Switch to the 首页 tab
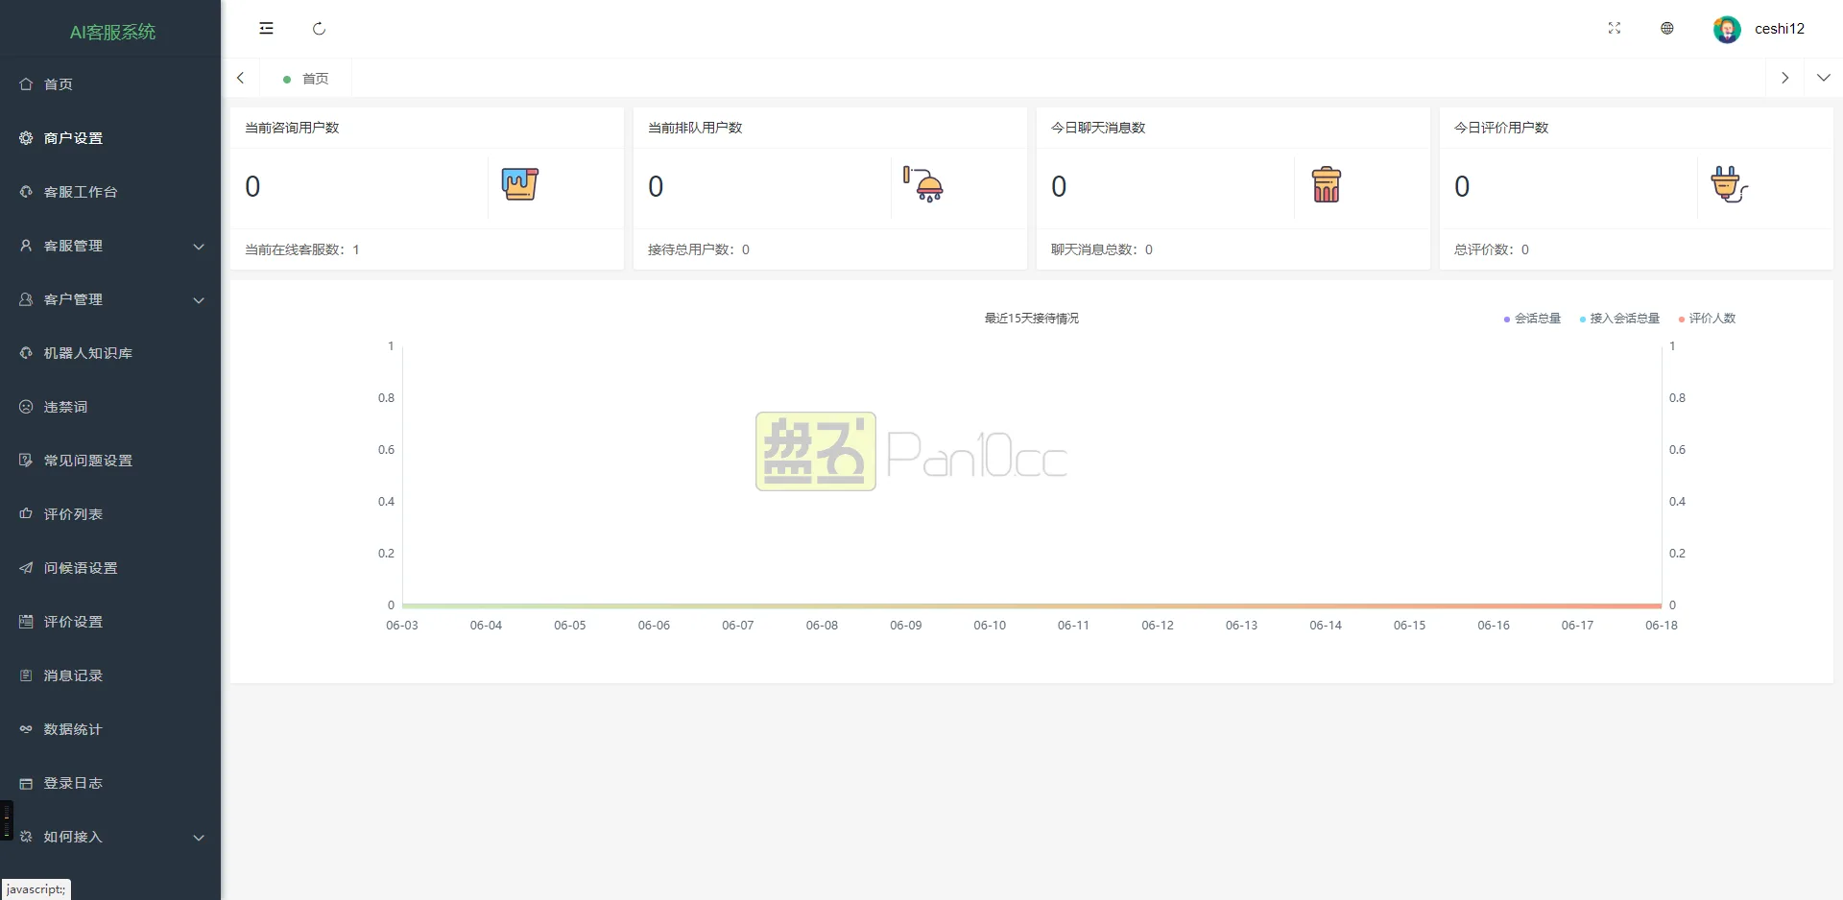Viewport: 1843px width, 900px height. [x=307, y=78]
